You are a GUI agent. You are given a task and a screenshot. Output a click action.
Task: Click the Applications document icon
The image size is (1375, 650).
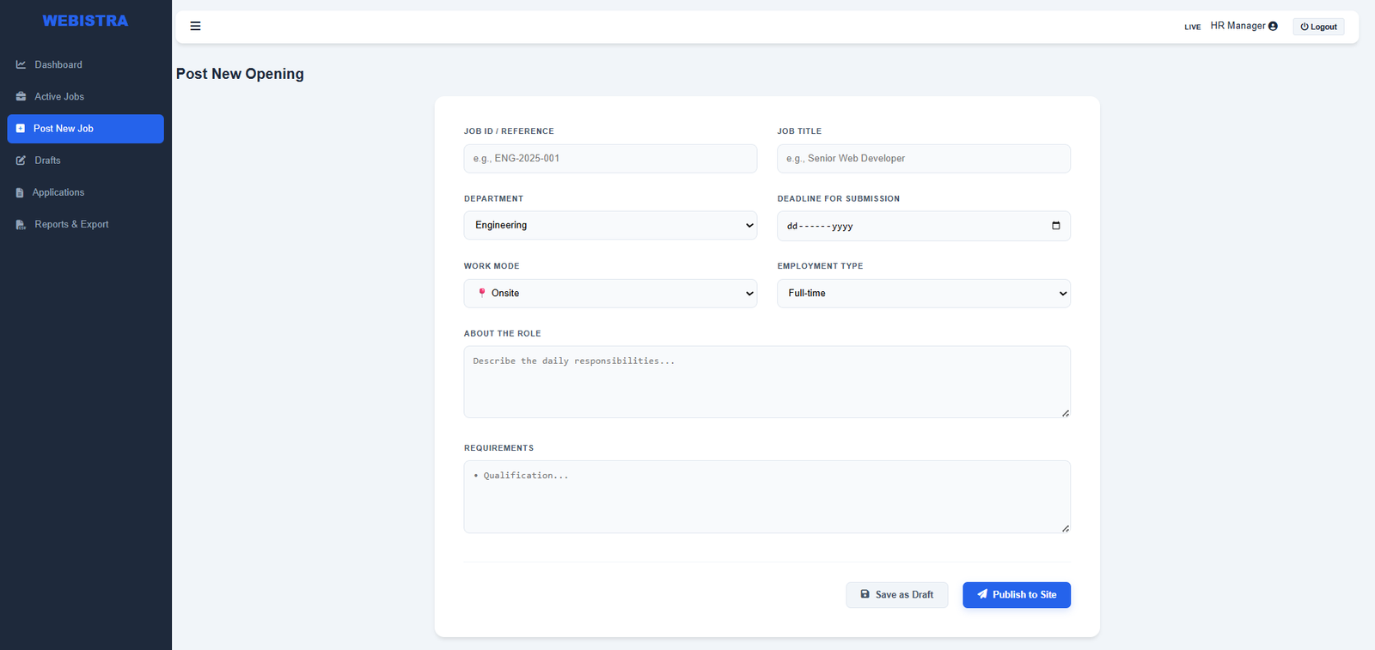(20, 193)
